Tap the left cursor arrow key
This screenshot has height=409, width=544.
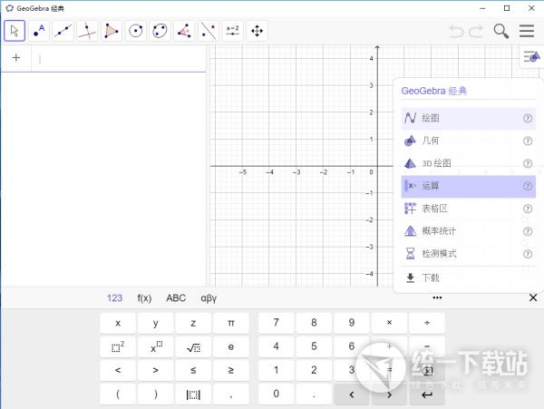coord(352,394)
